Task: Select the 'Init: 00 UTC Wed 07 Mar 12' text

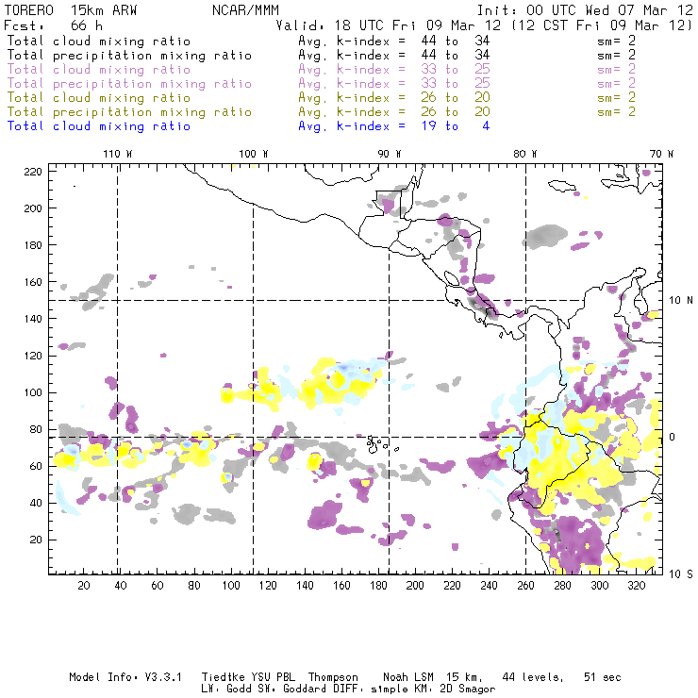Action: [x=585, y=9]
